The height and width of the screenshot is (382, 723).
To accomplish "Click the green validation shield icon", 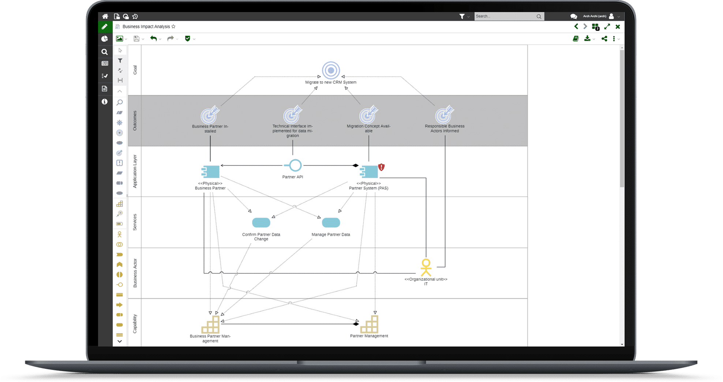I will pos(188,38).
